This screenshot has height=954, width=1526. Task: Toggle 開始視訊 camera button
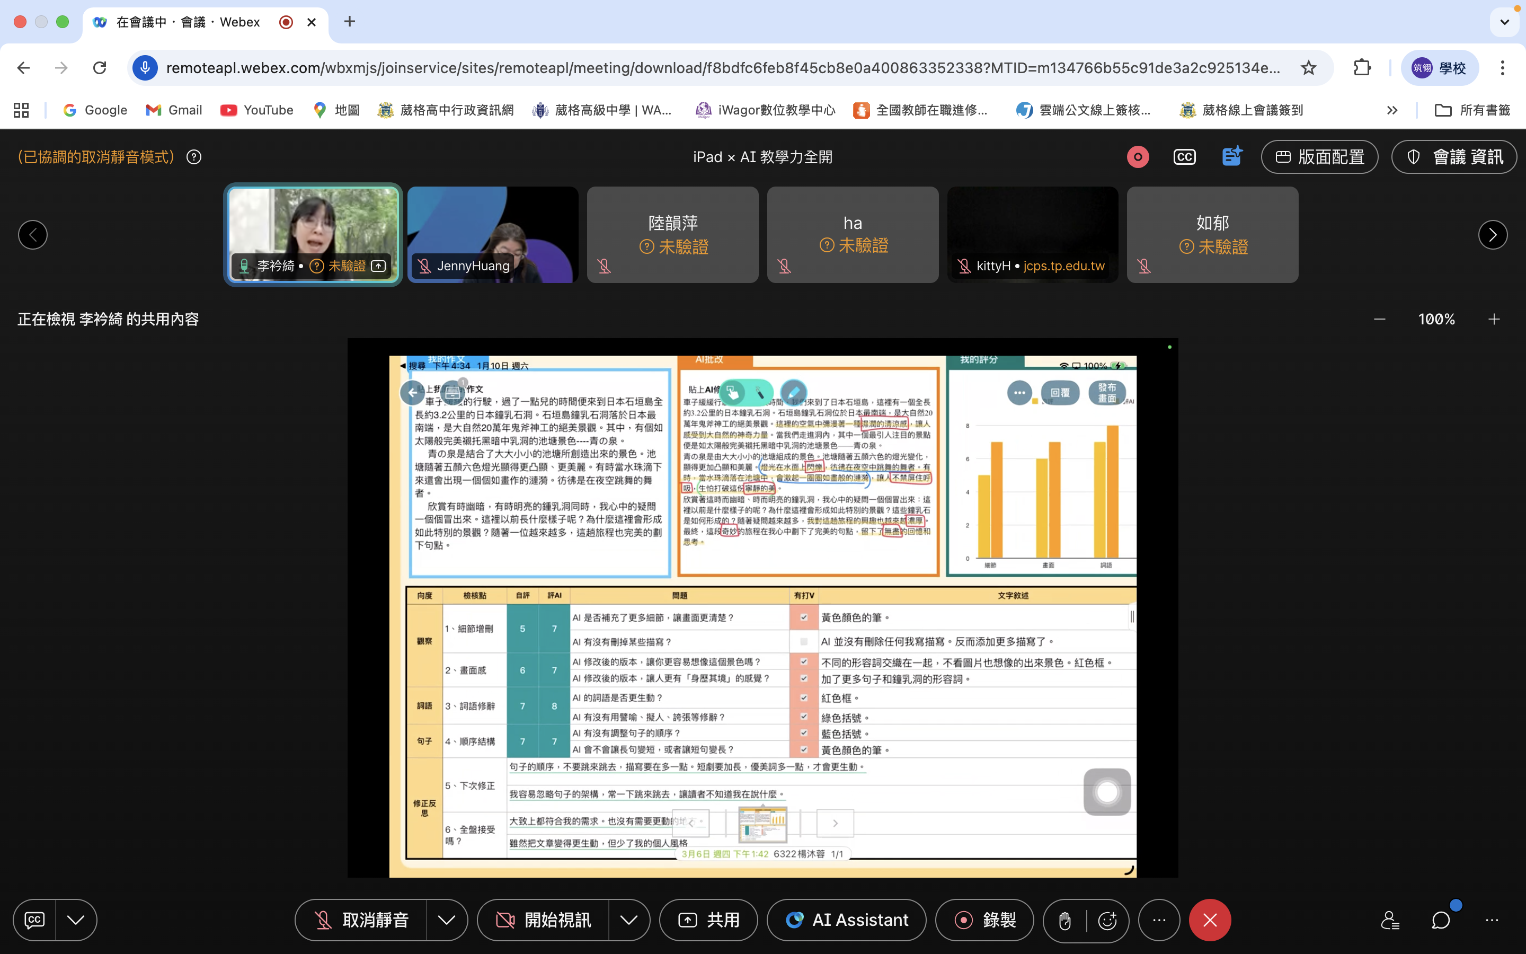544,921
